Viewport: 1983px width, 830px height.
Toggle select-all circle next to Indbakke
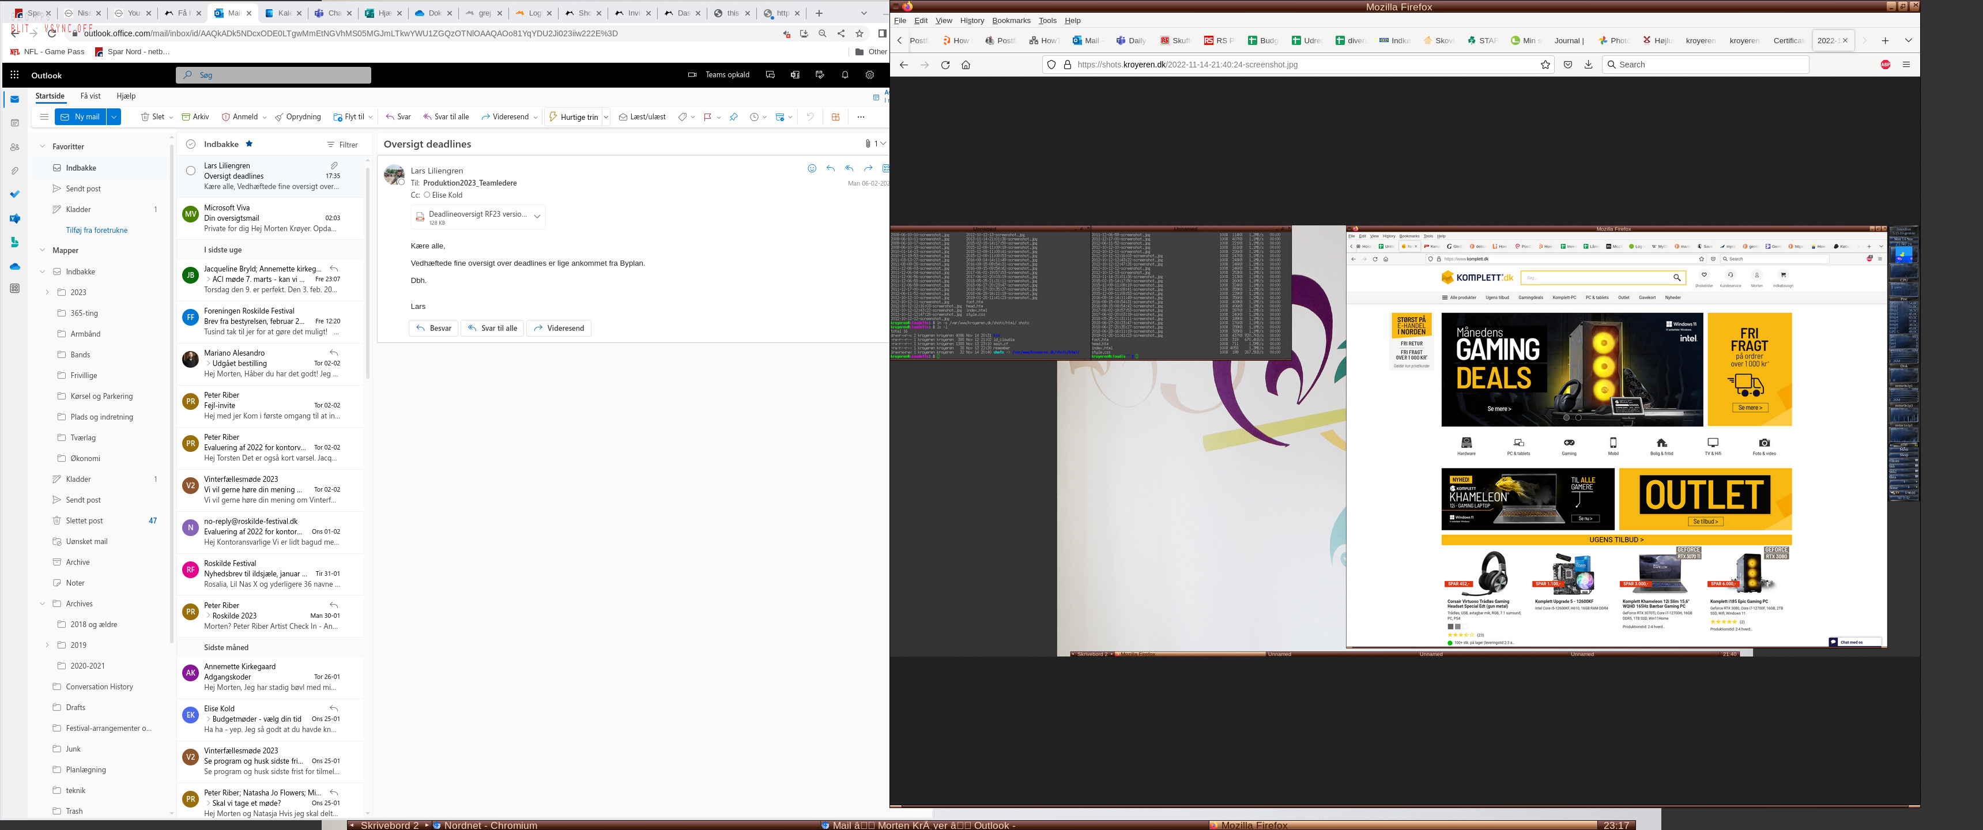tap(191, 144)
